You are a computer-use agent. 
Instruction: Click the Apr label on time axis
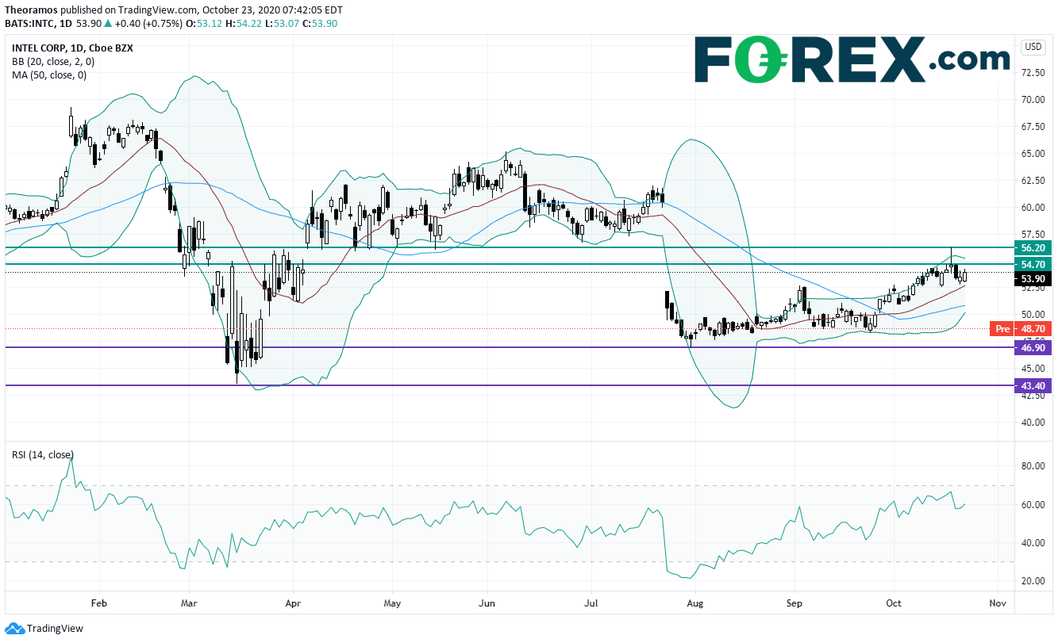pyautogui.click(x=293, y=603)
